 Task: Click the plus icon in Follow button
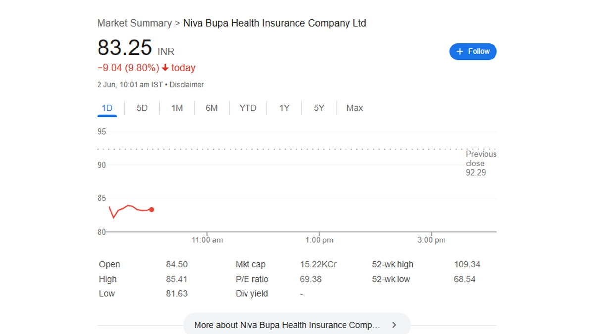click(x=460, y=51)
